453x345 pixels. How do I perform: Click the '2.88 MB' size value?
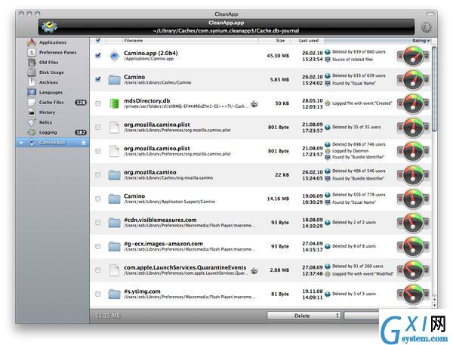point(279,270)
